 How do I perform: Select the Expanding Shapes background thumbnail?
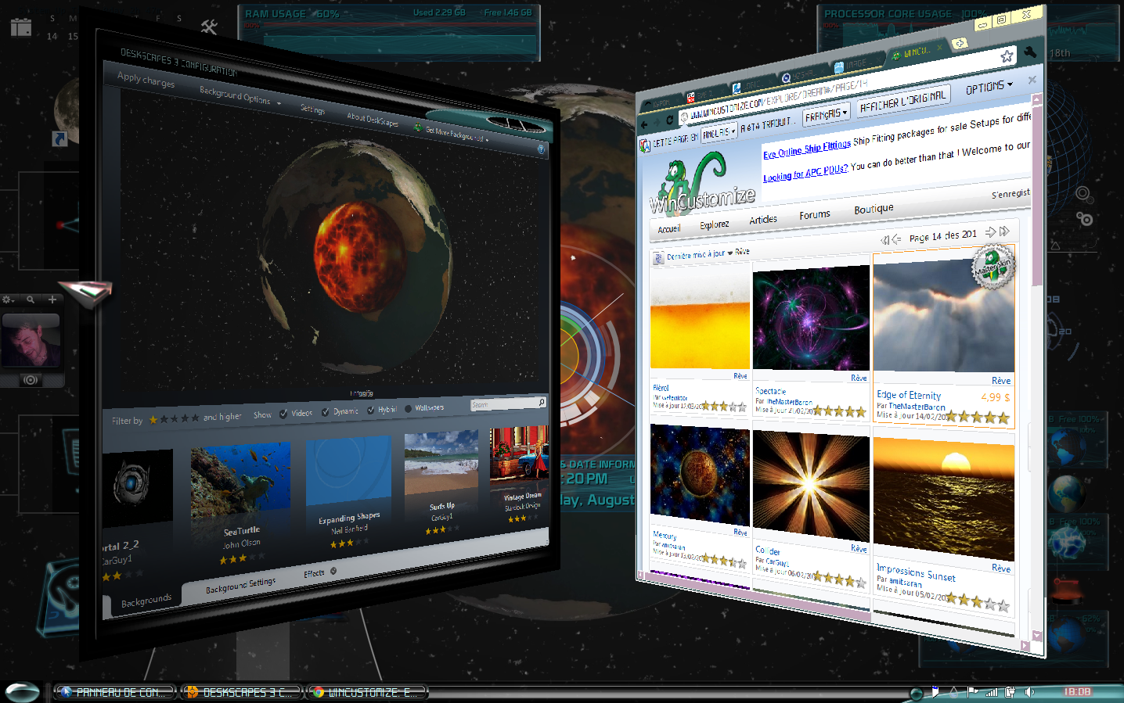348,472
